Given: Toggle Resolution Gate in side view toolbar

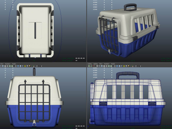Looking at the screenshot, I should [102, 66].
